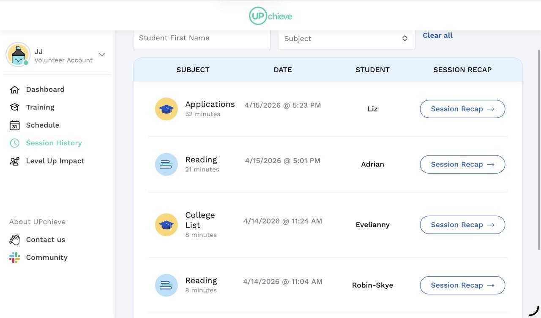Image resolution: width=541 pixels, height=318 pixels.
Task: Click the Dashboard house icon
Action: [x=15, y=90]
